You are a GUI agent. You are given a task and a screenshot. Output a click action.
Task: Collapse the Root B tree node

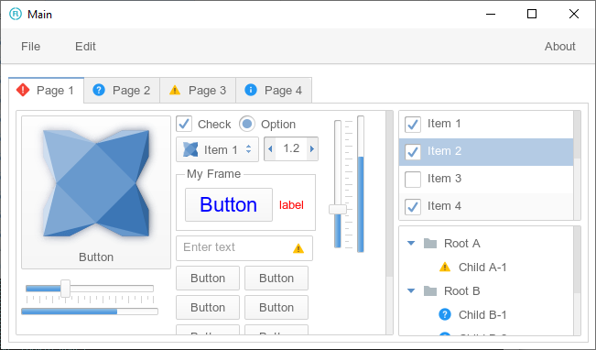coord(411,291)
